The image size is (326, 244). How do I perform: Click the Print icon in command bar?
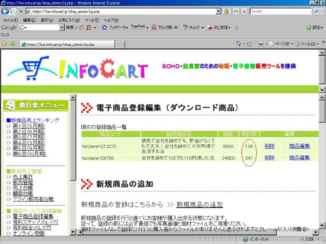tap(261, 44)
